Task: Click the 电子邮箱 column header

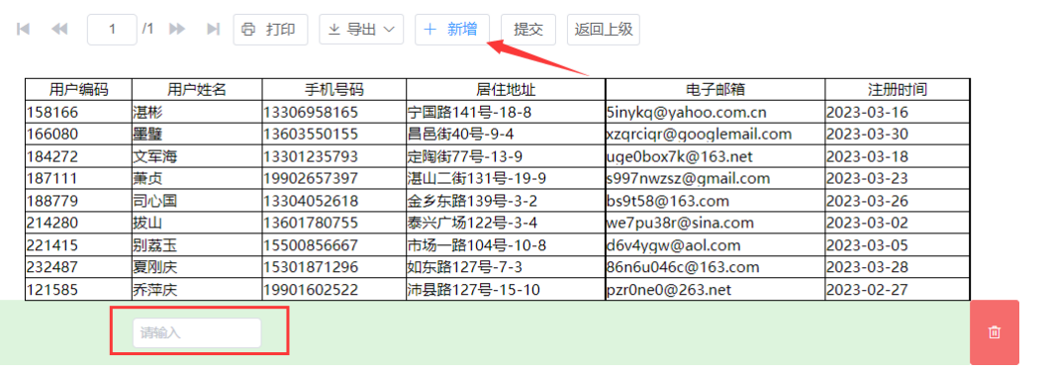Action: 715,89
